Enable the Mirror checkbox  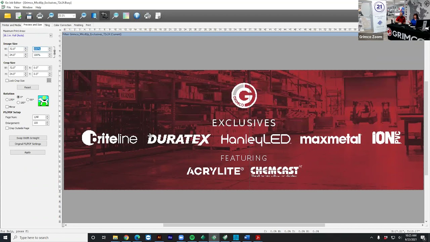coord(7,107)
